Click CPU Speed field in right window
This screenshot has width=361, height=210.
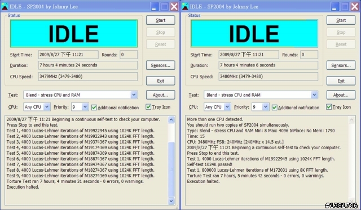tap(268, 77)
